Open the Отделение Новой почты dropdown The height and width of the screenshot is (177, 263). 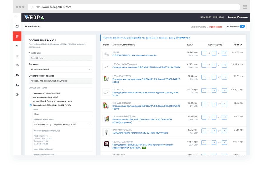(62, 124)
